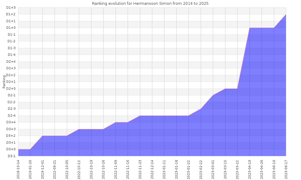Select the 2023-03-01 x-axis date label
The width and height of the screenshot is (301, 180).
[213, 169]
